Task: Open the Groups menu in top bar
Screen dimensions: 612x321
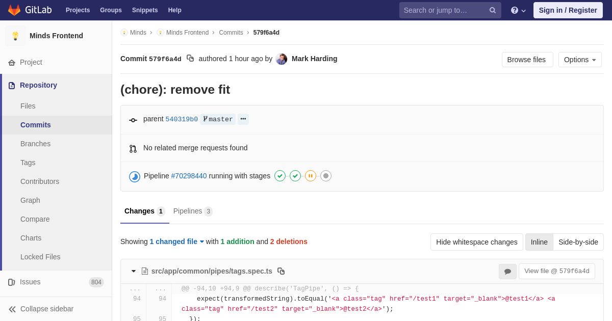Action: 111,10
